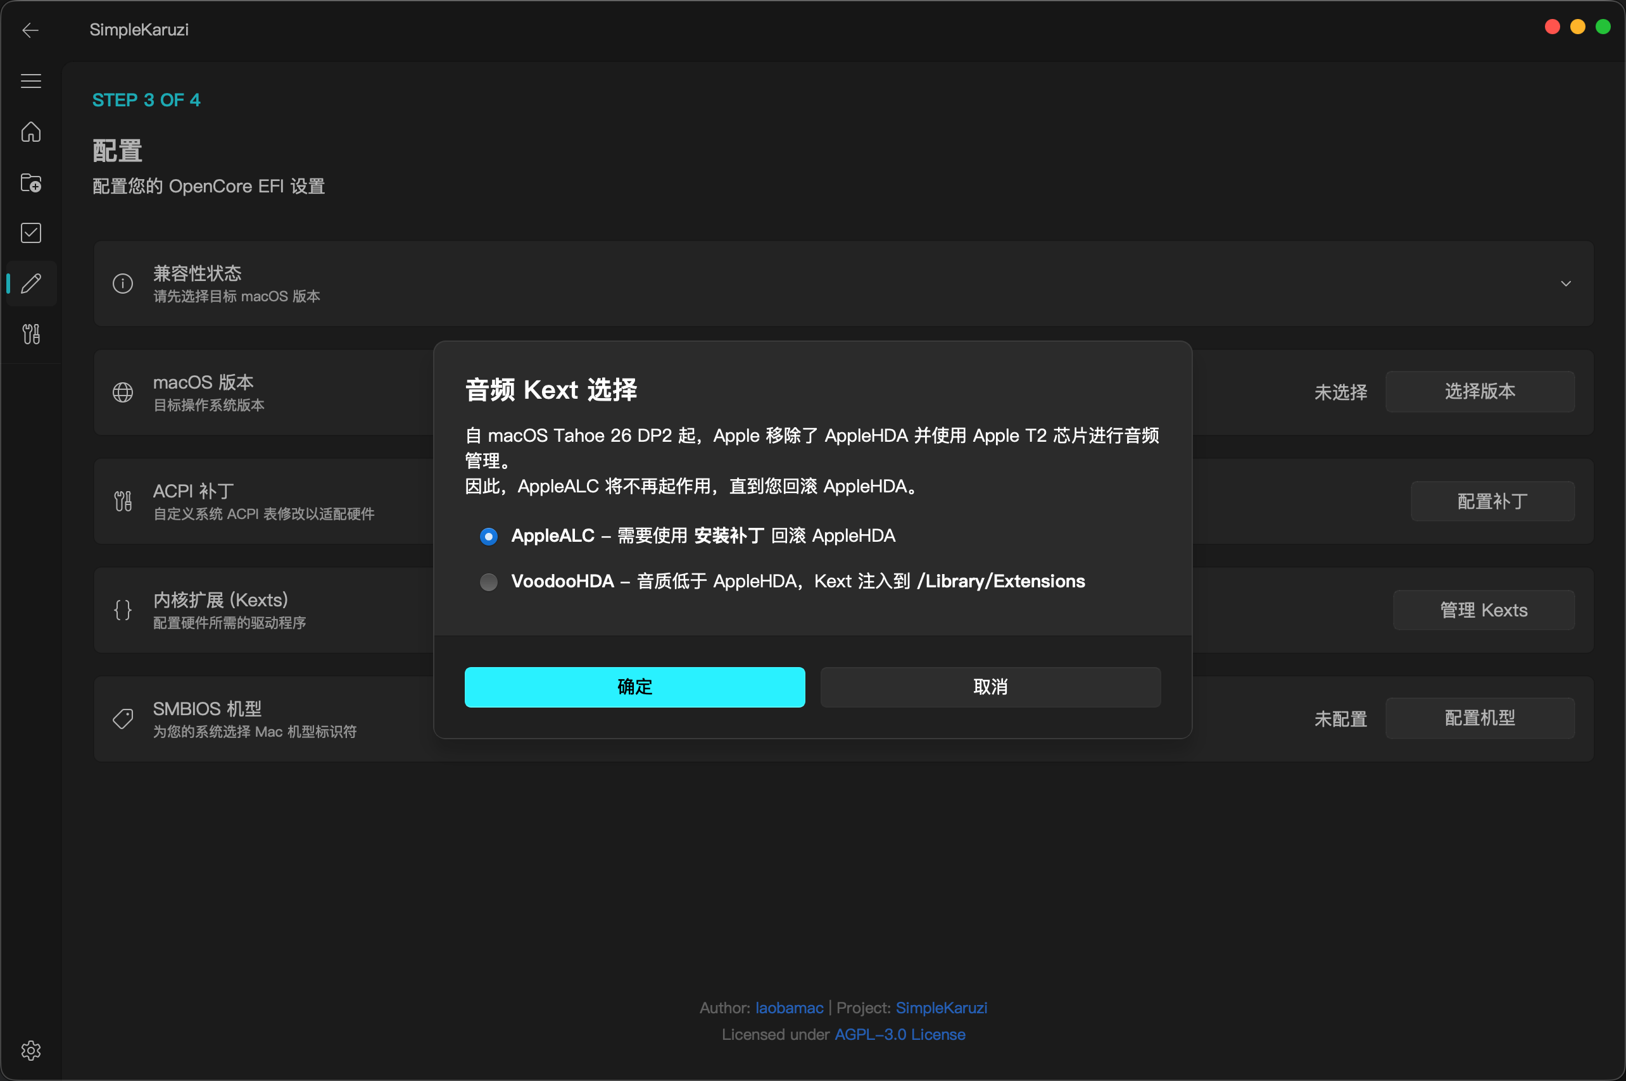Select the AppleALC radio option
1626x1081 pixels.
(488, 536)
